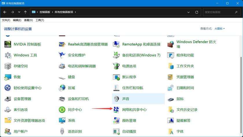
Task: Click the 文件历史记录 icon
Action: coord(171,110)
